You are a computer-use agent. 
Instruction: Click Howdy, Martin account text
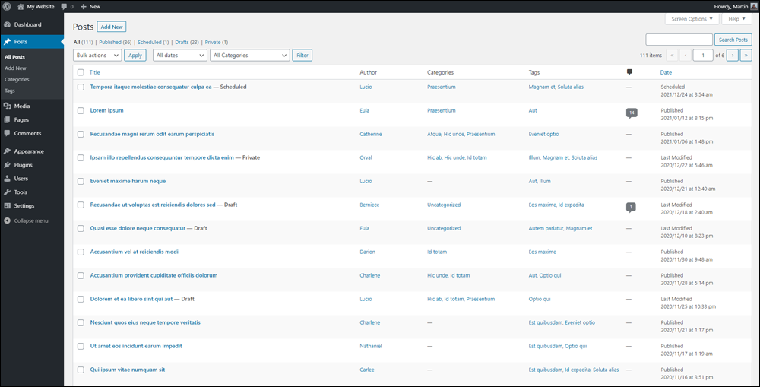tap(731, 7)
